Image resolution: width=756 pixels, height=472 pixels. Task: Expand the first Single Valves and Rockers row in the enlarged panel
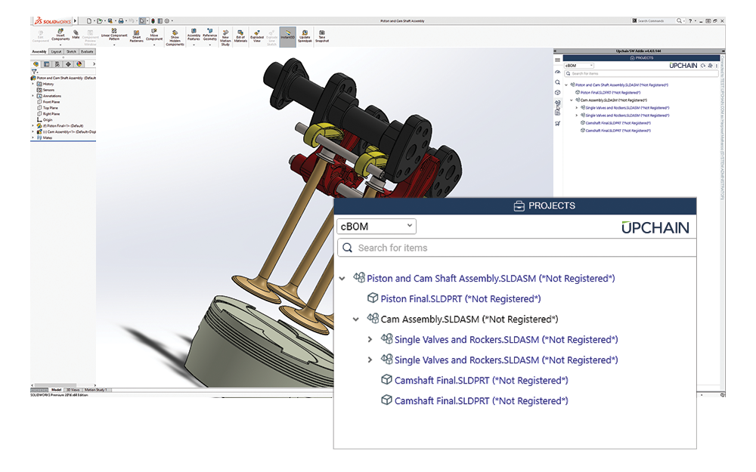tap(370, 340)
